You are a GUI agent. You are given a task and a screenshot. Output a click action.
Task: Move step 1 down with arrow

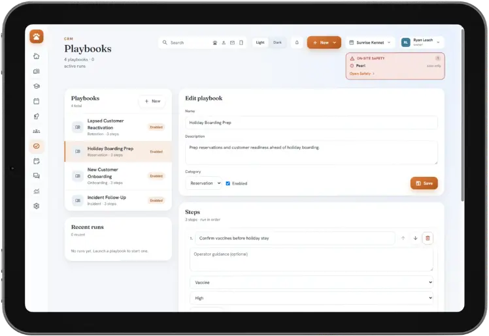tap(415, 238)
